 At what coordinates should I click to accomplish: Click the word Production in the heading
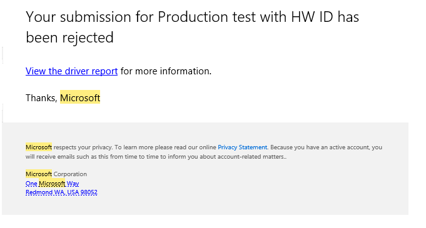coord(193,17)
